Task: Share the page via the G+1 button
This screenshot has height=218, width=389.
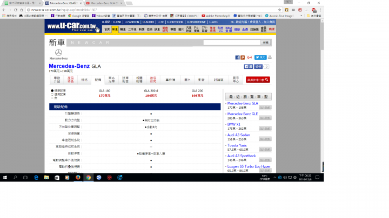Action: click(249, 58)
